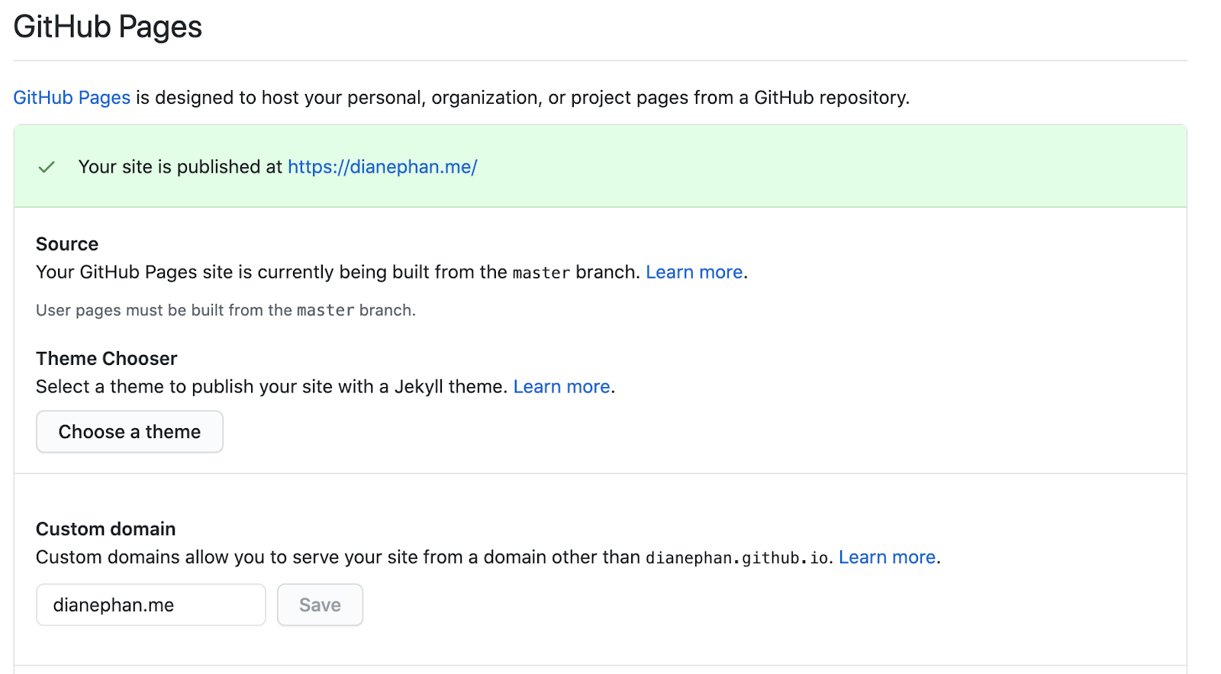Click the dianephan.github.io monospace text
The height and width of the screenshot is (674, 1221).
click(x=737, y=558)
